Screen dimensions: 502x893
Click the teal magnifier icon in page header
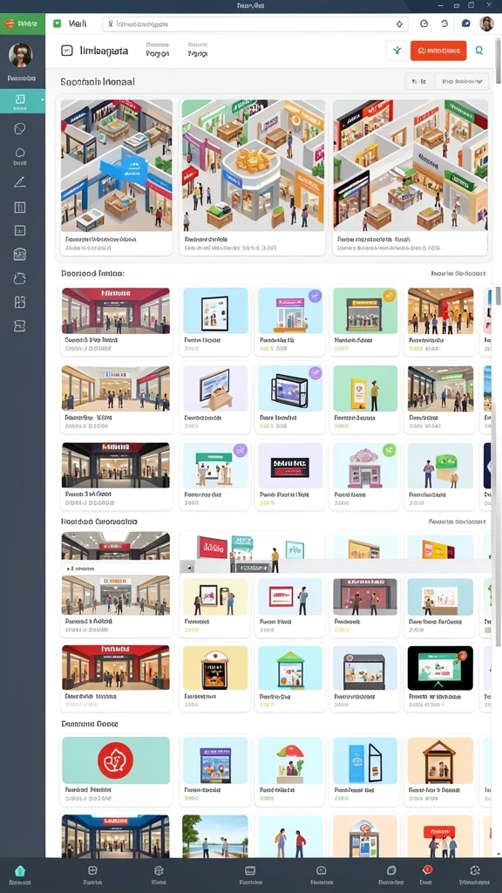tap(479, 51)
